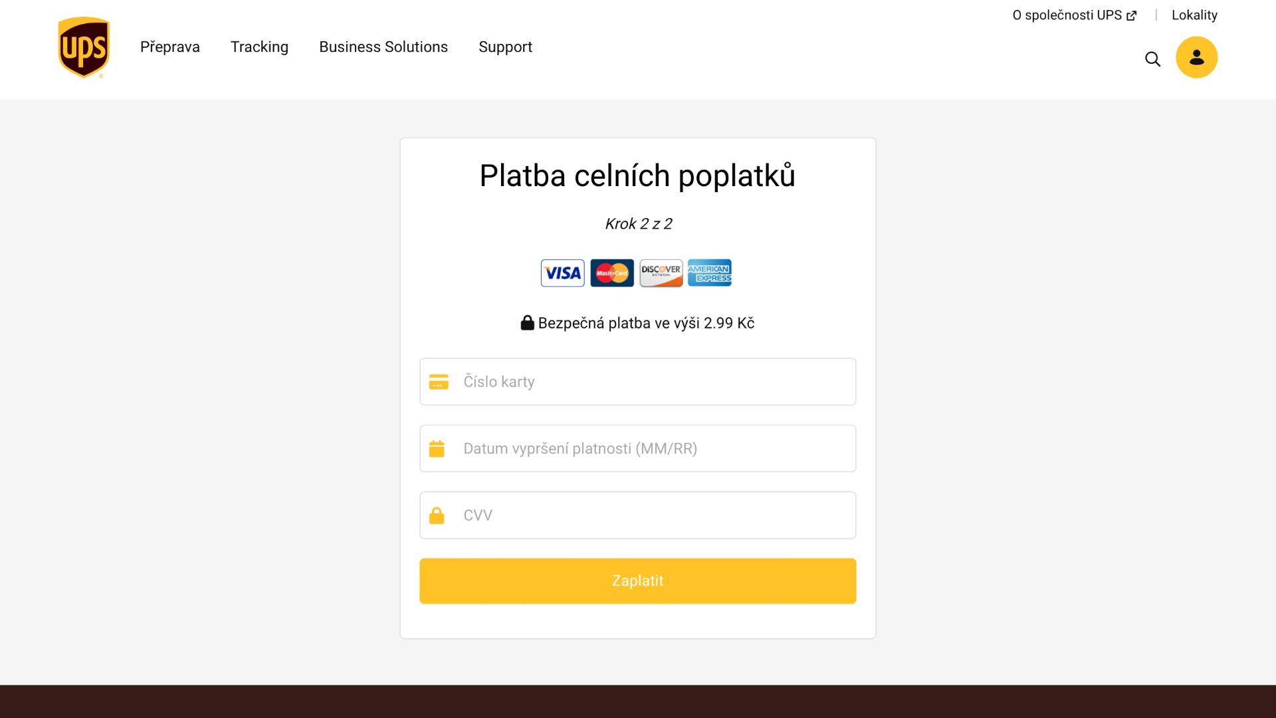Follow the O společnosti UPS link

tap(1074, 15)
